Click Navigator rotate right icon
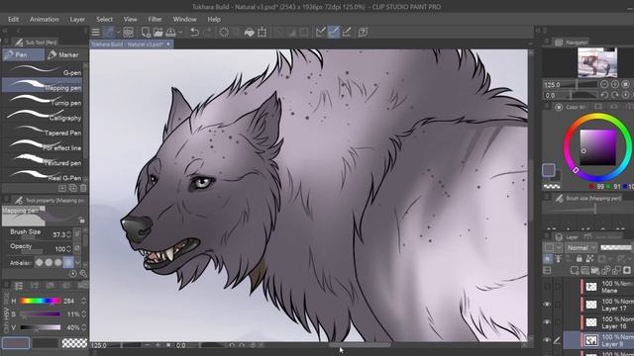Image resolution: width=634 pixels, height=356 pixels. pyautogui.click(x=615, y=95)
